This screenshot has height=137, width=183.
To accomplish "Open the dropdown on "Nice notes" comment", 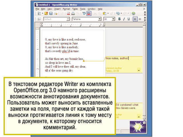I will 139,70.
